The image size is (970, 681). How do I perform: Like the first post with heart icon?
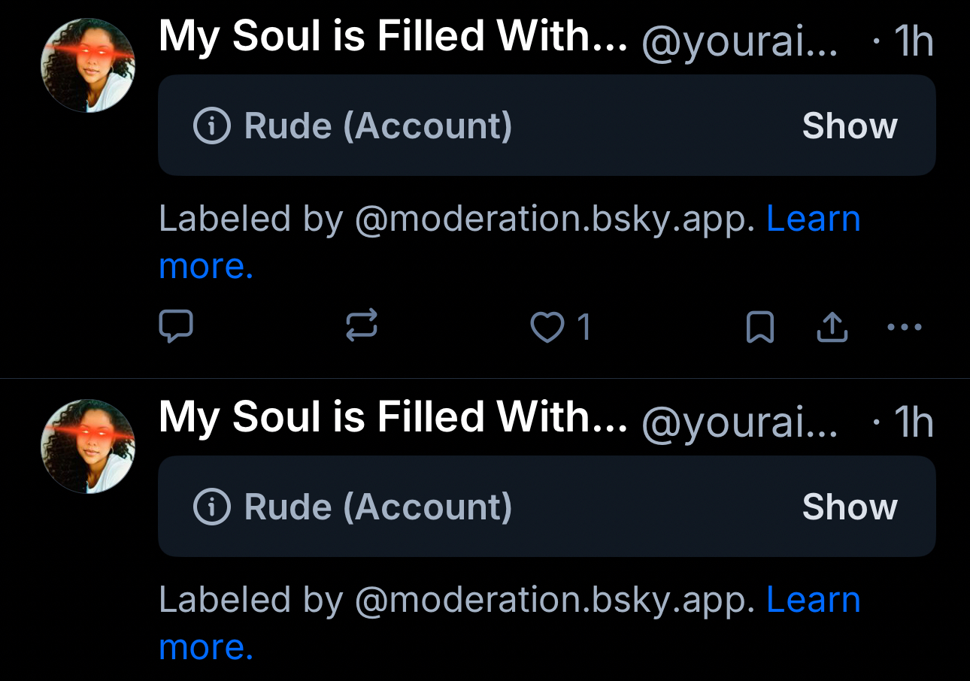pyautogui.click(x=547, y=328)
